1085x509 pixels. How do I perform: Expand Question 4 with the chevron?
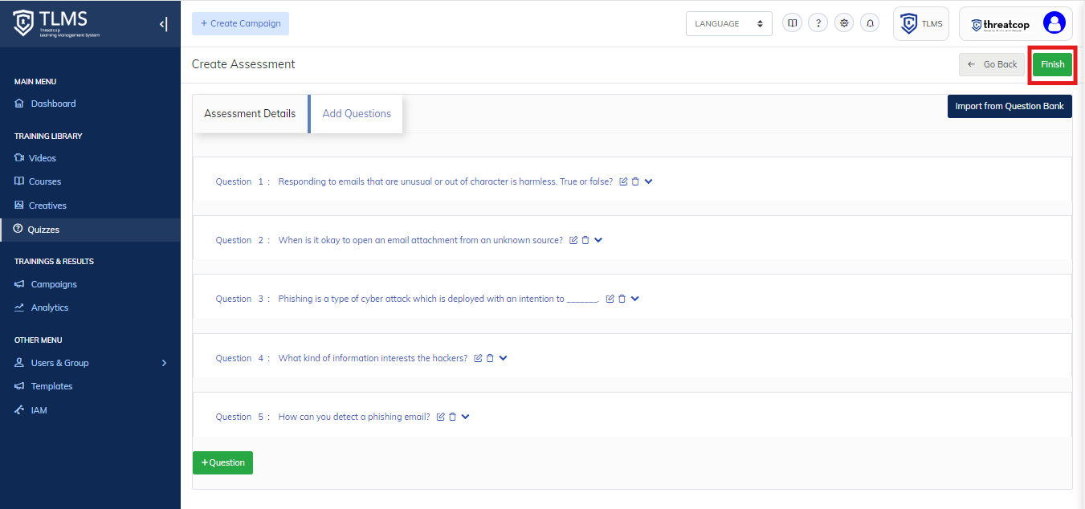tap(504, 358)
